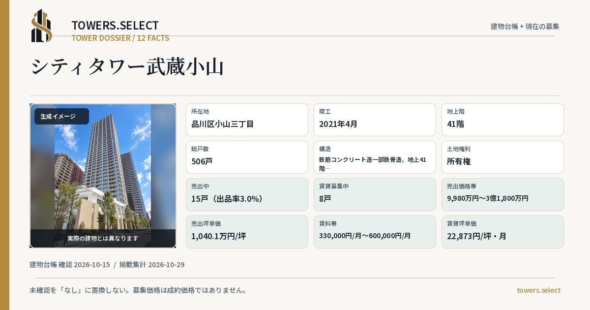Click the TOWERS.SELECT tower logo icon
Viewport: 590px width, 310px height.
(x=42, y=26)
